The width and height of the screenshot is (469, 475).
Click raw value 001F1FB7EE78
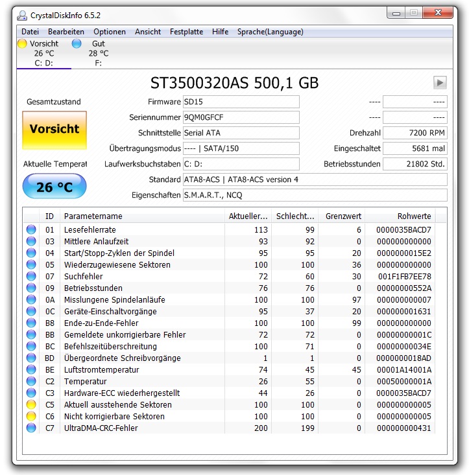click(x=404, y=276)
